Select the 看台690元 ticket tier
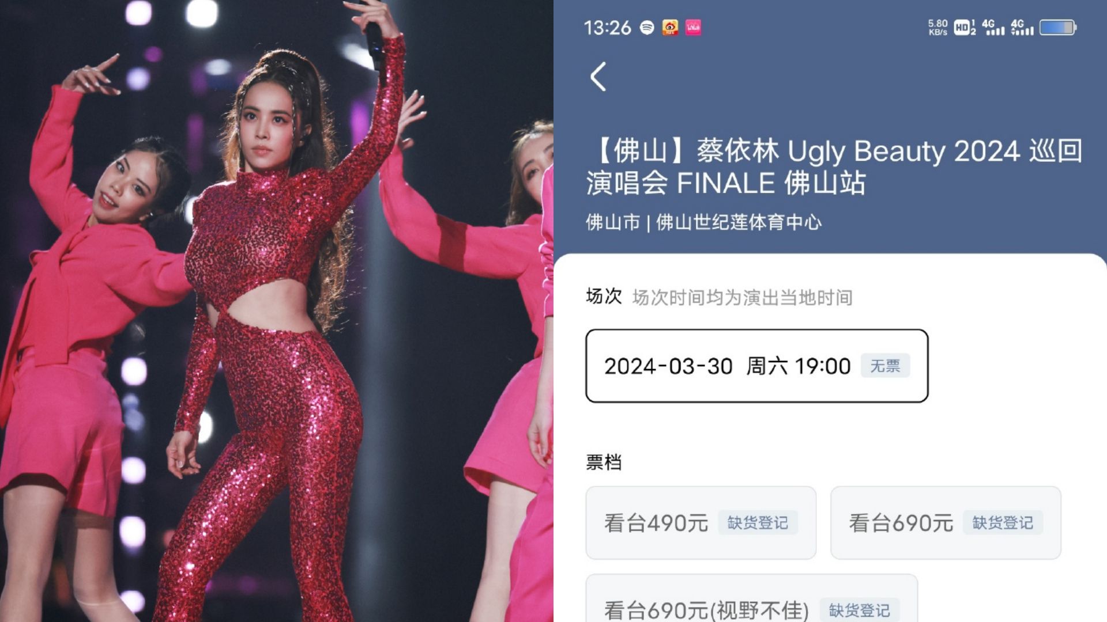Viewport: 1107px width, 622px height. coord(946,523)
